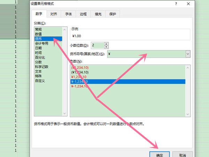This screenshot has width=209, height=157.
Task: Choose 百分比 from the category list
Action: [40, 57]
